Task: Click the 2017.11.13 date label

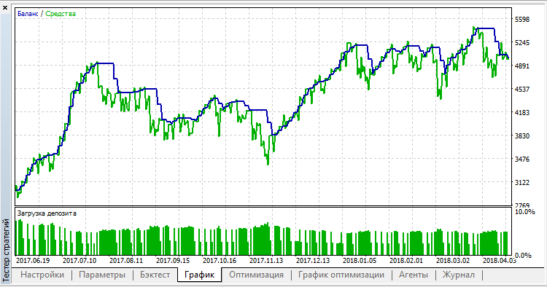Action: (266, 261)
